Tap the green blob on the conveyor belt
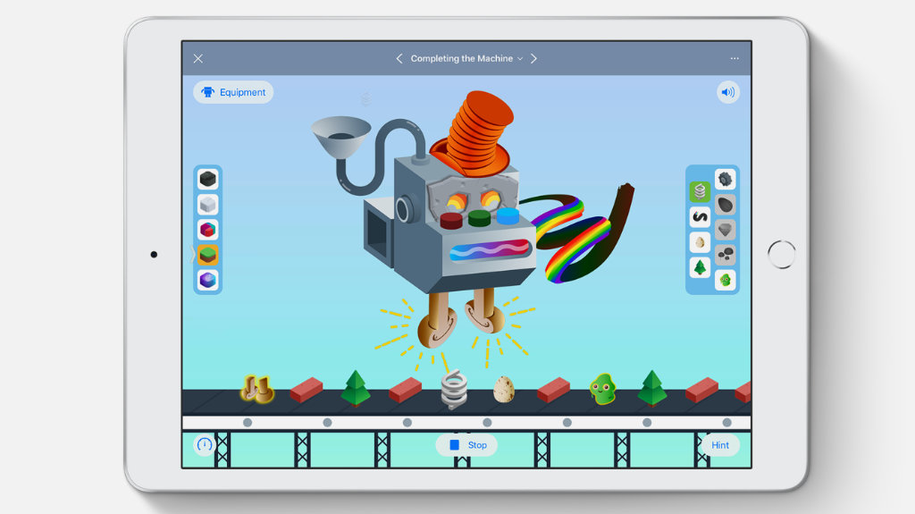 coord(603,390)
